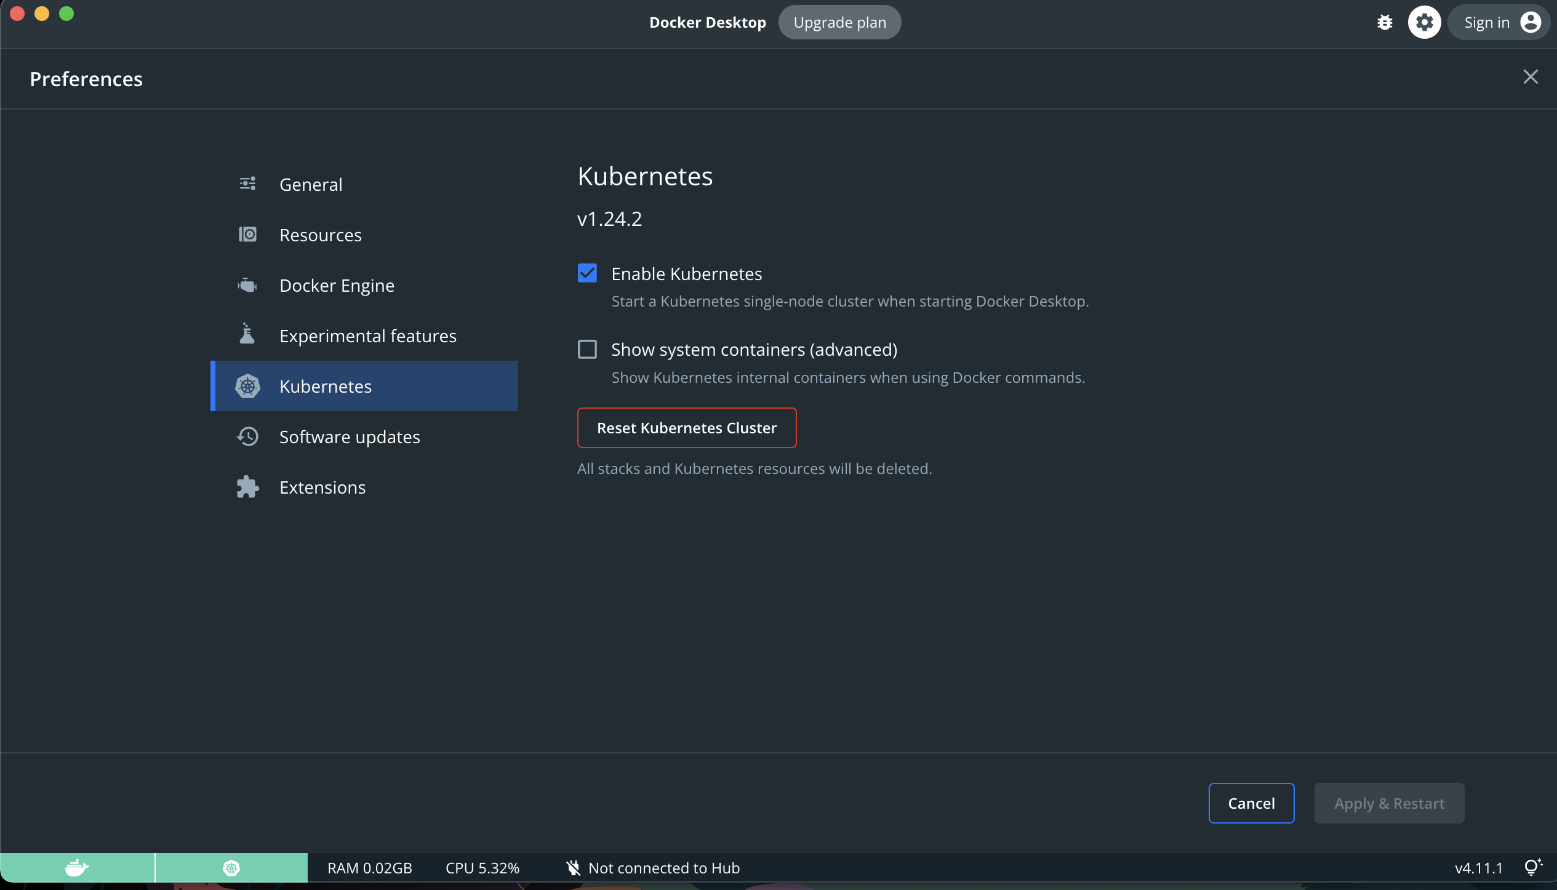1557x890 pixels.
Task: Open the Docker Engine section
Action: click(364, 285)
